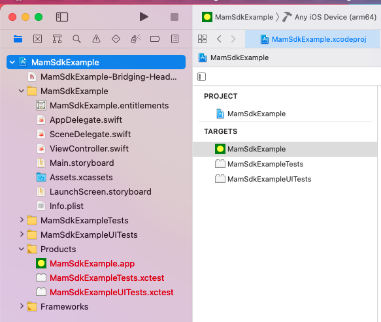Click the Products folder label
The width and height of the screenshot is (381, 322).
click(x=58, y=249)
